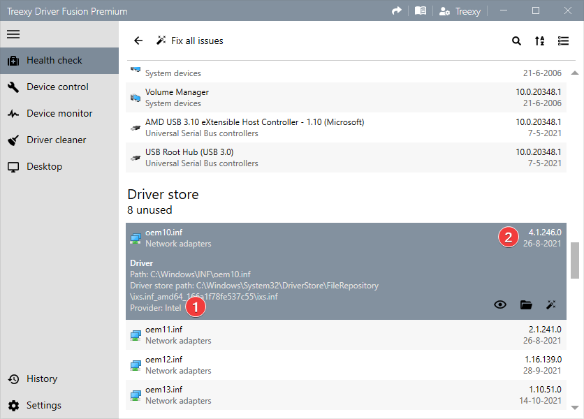Click the oem13.inf network adapter icon

[136, 395]
